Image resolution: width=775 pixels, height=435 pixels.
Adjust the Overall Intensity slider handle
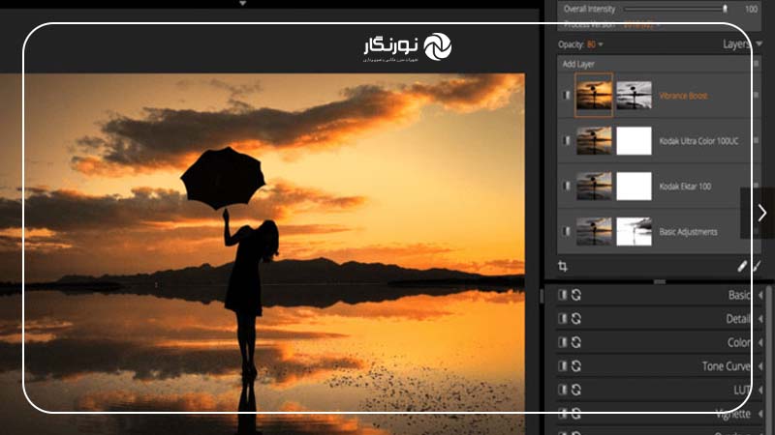[725, 9]
